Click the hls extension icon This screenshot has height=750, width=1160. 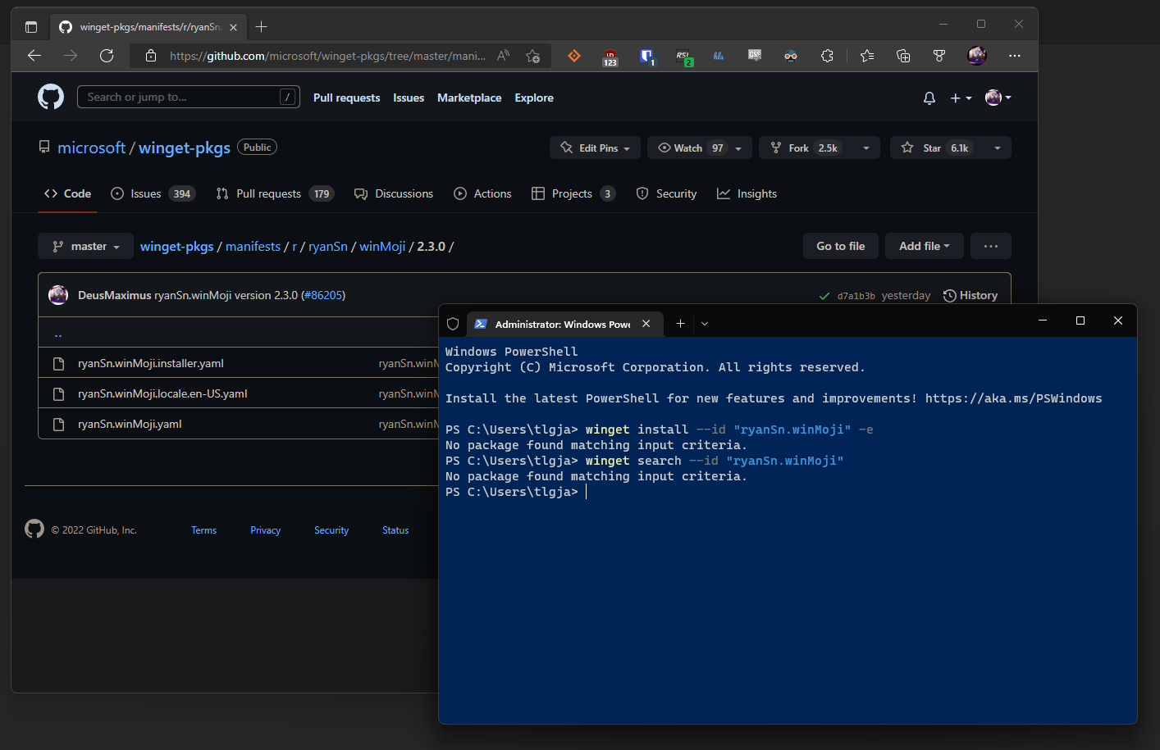pos(718,56)
